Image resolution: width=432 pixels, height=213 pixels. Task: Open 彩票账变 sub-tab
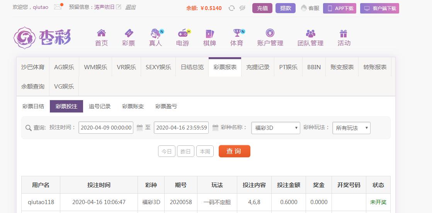133,106
